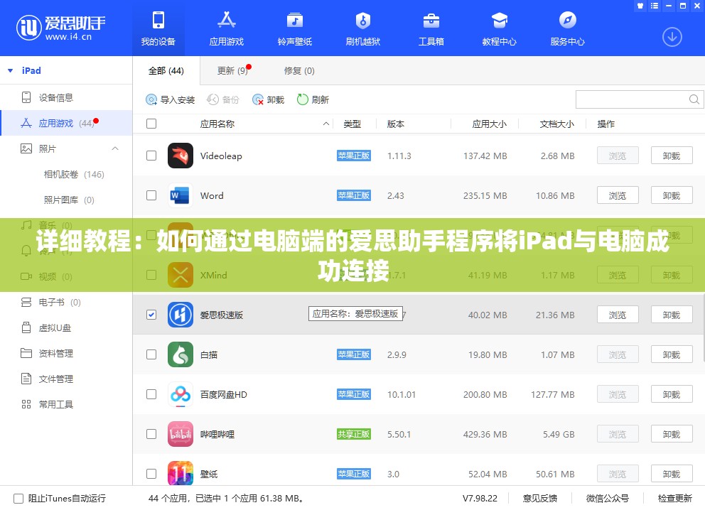The image size is (705, 510).
Task: Open the download manager circle arrow icon
Action: click(x=672, y=37)
